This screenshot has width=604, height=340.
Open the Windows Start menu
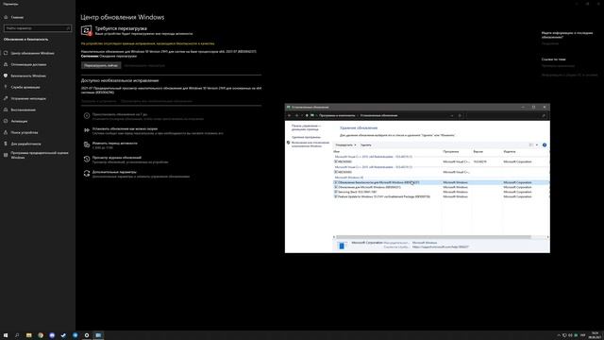click(6, 335)
